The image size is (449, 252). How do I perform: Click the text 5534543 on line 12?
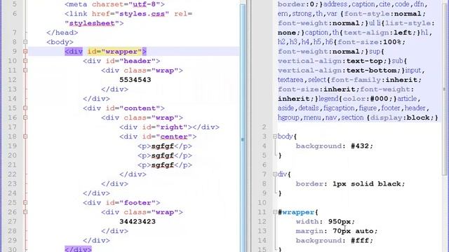[135, 80]
